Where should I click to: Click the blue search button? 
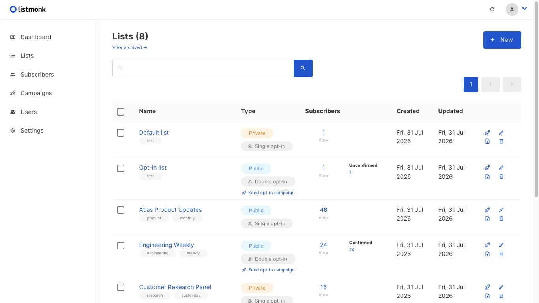(303, 68)
